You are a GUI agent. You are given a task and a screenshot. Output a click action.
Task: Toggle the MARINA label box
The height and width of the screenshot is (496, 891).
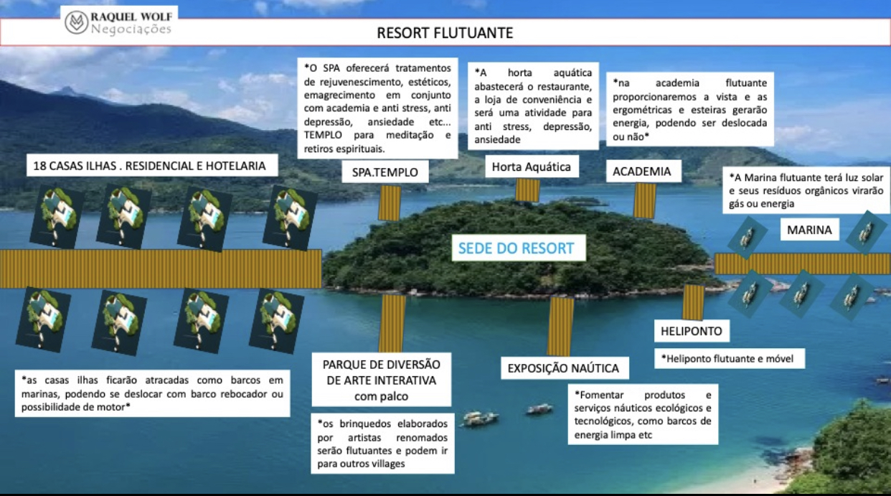[809, 230]
